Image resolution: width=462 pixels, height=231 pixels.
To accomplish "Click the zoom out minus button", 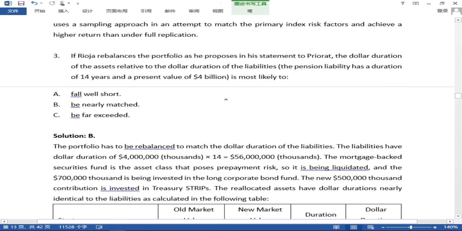I will (383, 227).
